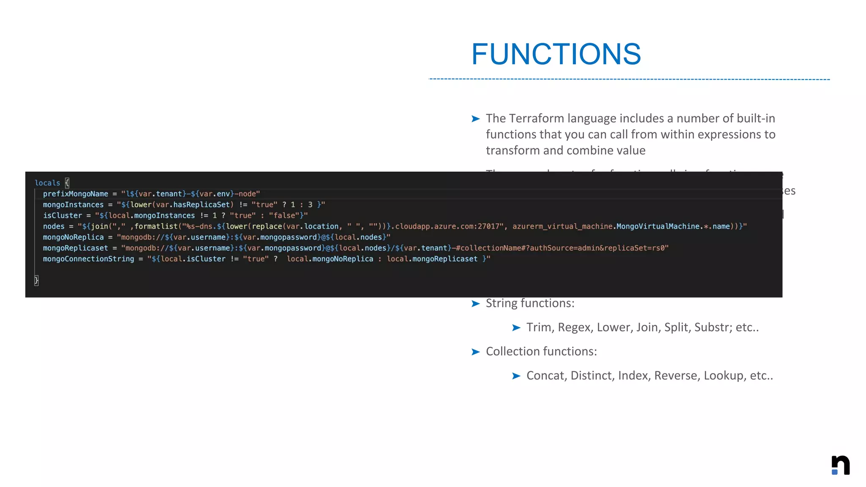This screenshot has height=487, width=866.
Task: Click the arrow bullet before Trim, Regex, Lower
Action: coord(516,328)
